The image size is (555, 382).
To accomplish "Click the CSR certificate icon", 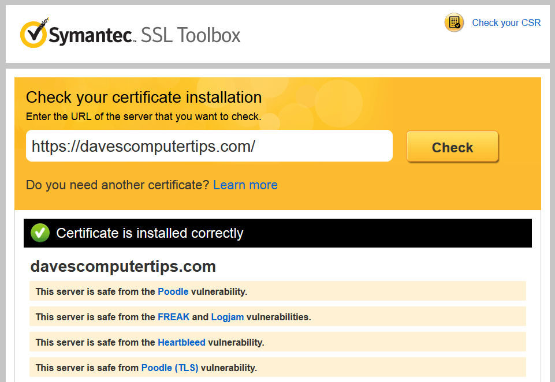I will pos(454,23).
